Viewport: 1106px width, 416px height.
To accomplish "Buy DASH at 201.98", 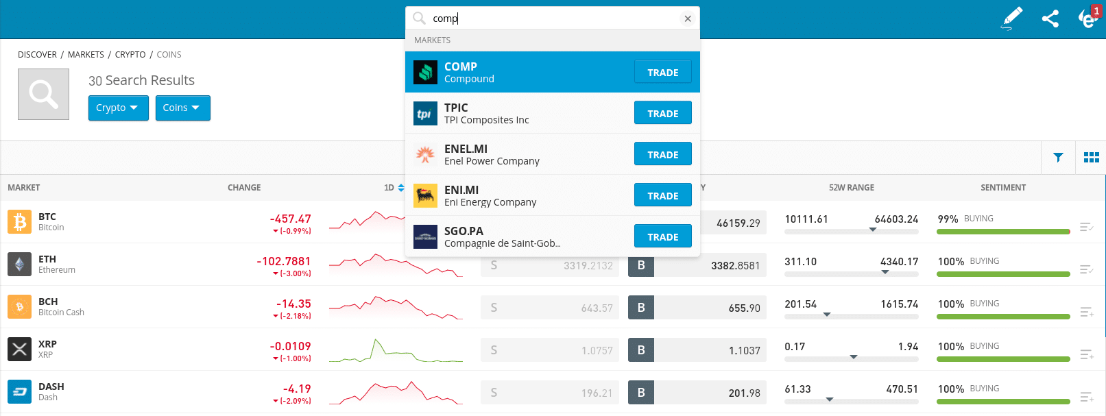I will click(697, 393).
